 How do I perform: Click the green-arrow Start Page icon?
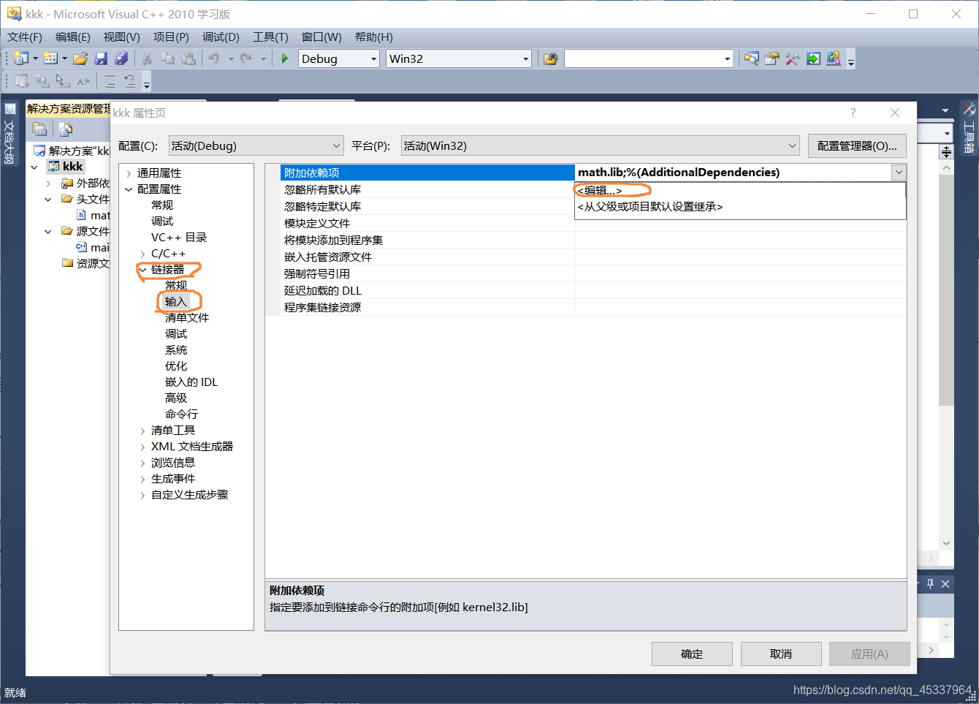click(813, 58)
